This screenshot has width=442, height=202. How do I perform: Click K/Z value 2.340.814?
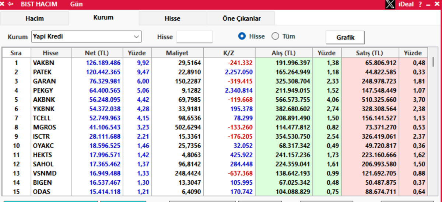click(x=239, y=90)
